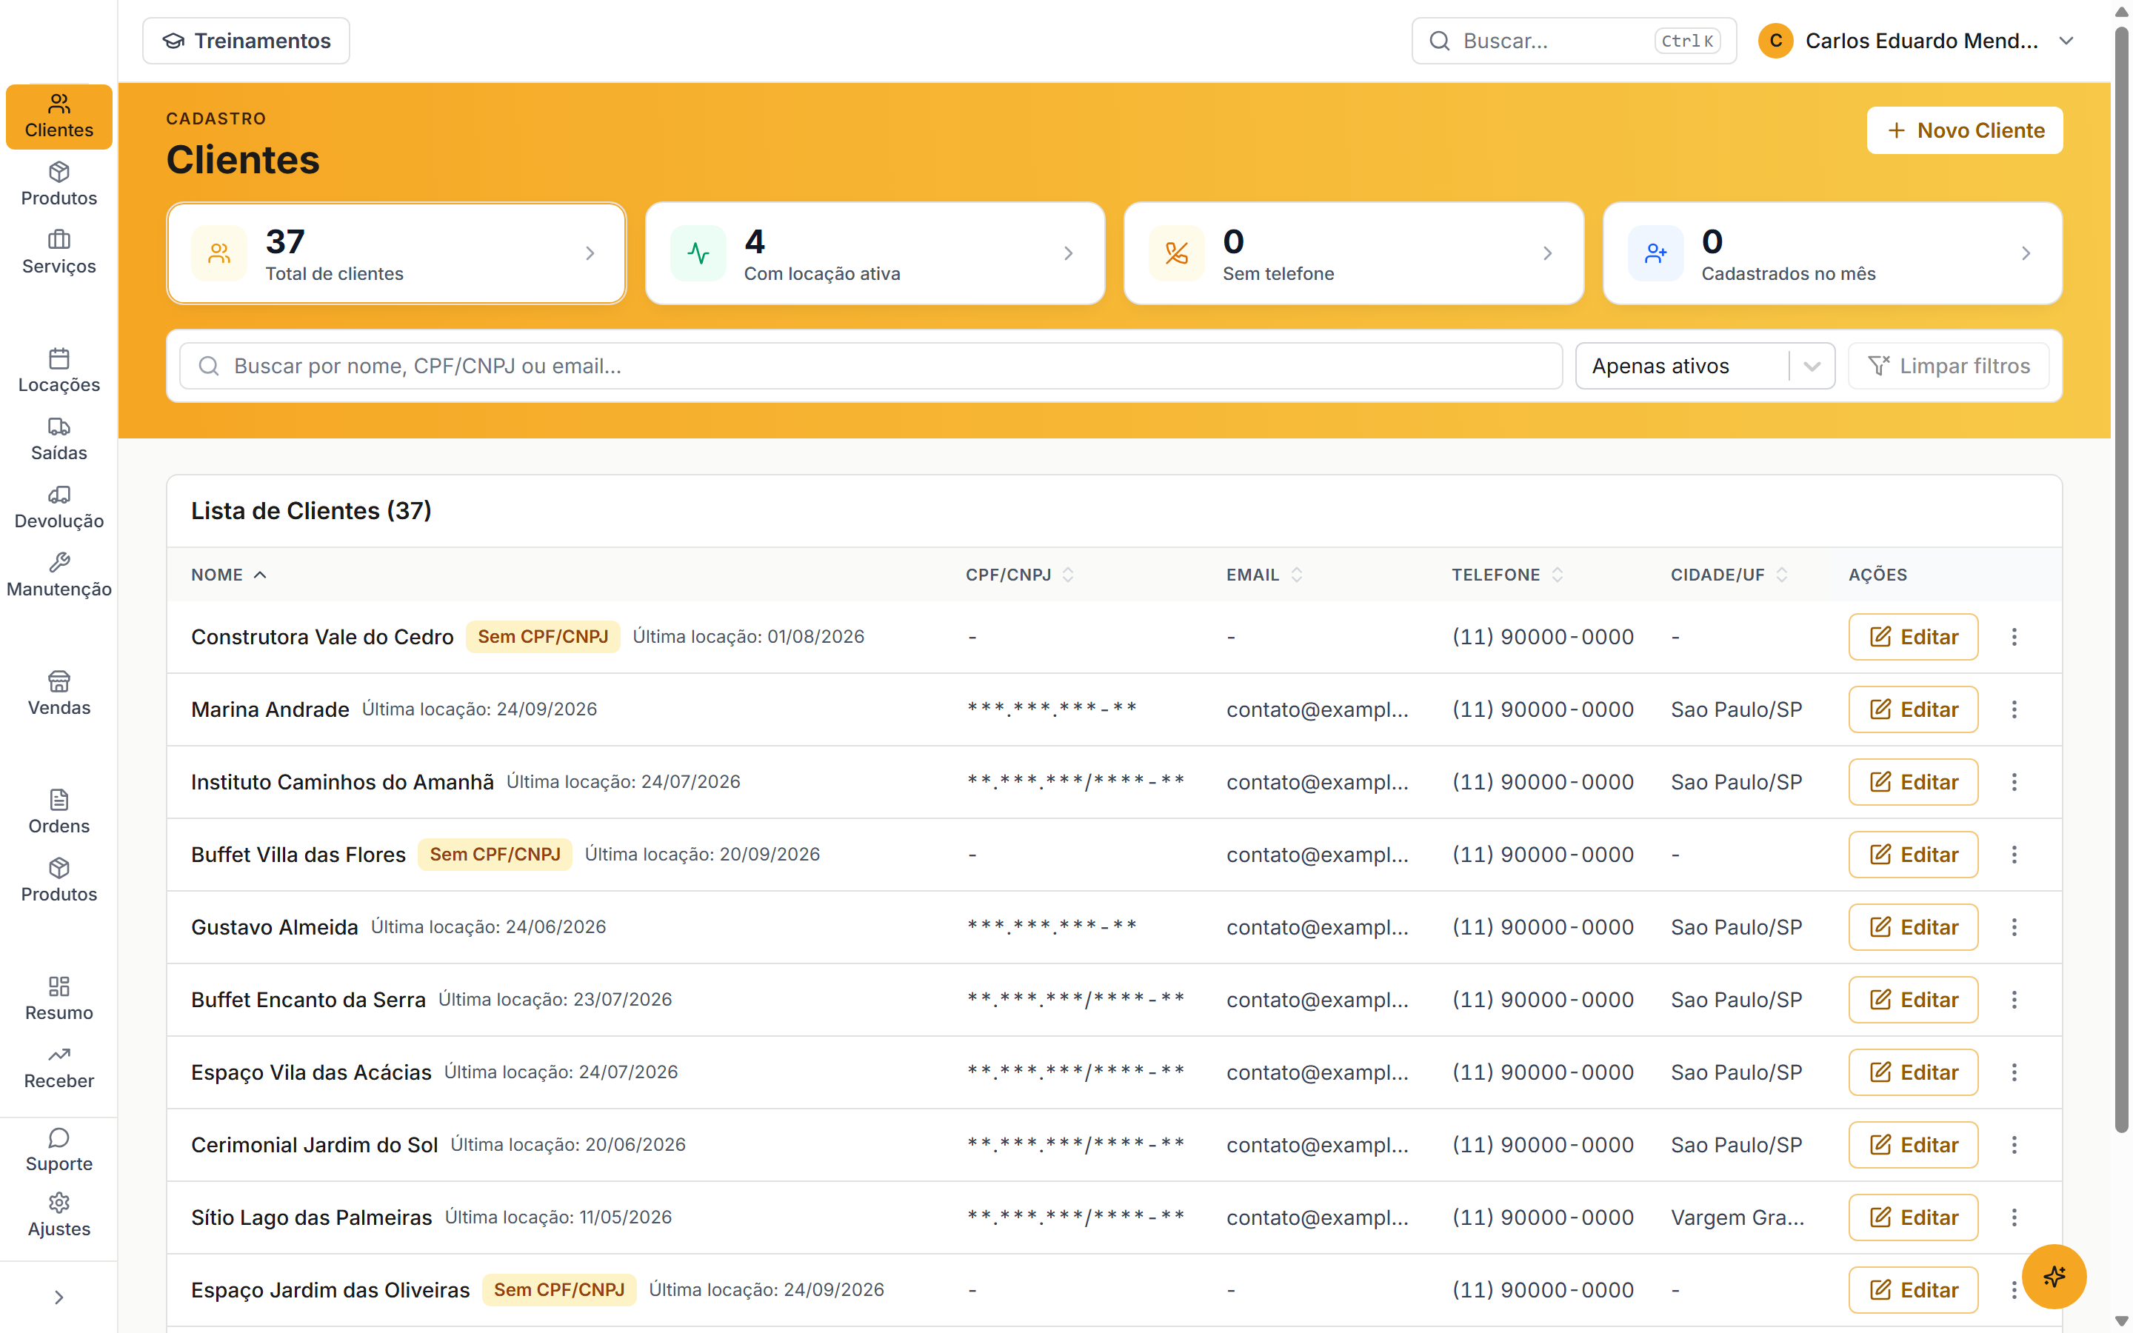Filter by Cadastrados no mês card
The height and width of the screenshot is (1333, 2133).
[x=1832, y=254]
